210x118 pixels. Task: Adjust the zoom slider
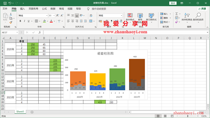coord(188,116)
